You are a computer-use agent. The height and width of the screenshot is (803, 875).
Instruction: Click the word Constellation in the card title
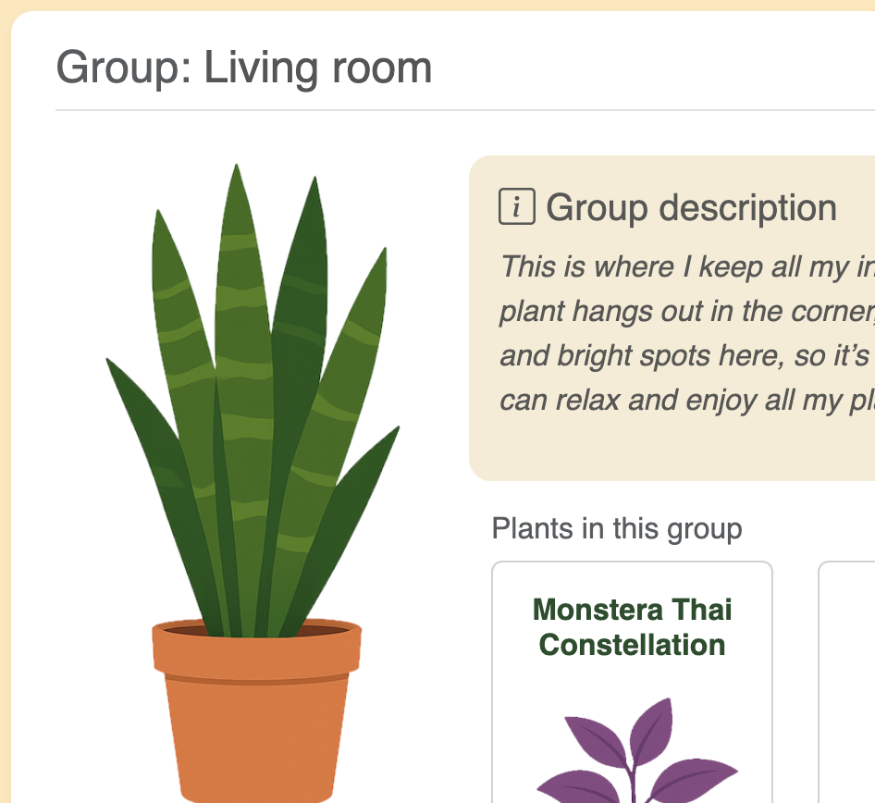pos(632,644)
